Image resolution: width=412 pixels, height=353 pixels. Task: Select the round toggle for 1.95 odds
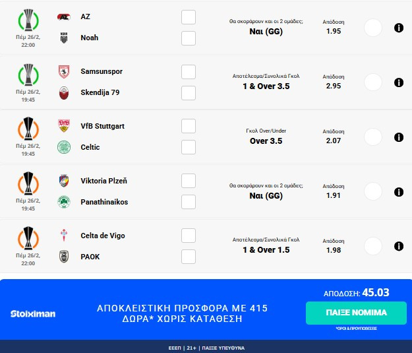pos(373,28)
